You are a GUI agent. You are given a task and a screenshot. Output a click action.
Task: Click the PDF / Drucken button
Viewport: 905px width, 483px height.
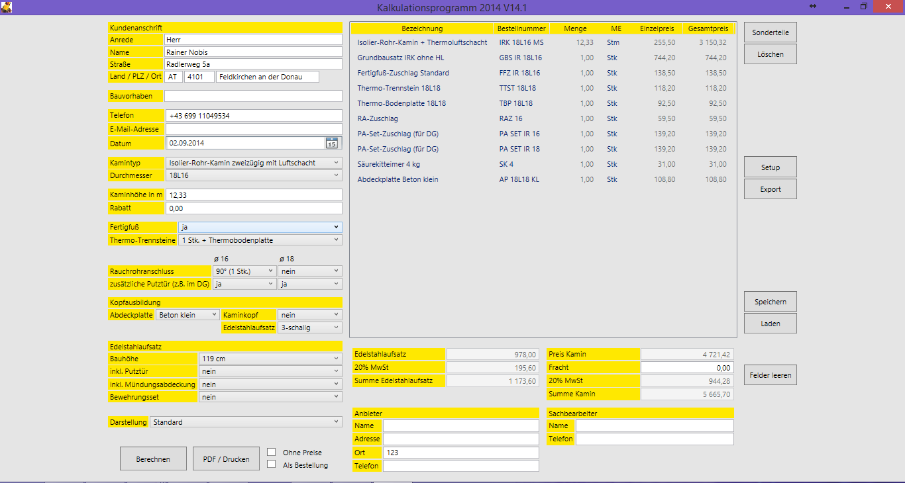click(226, 459)
